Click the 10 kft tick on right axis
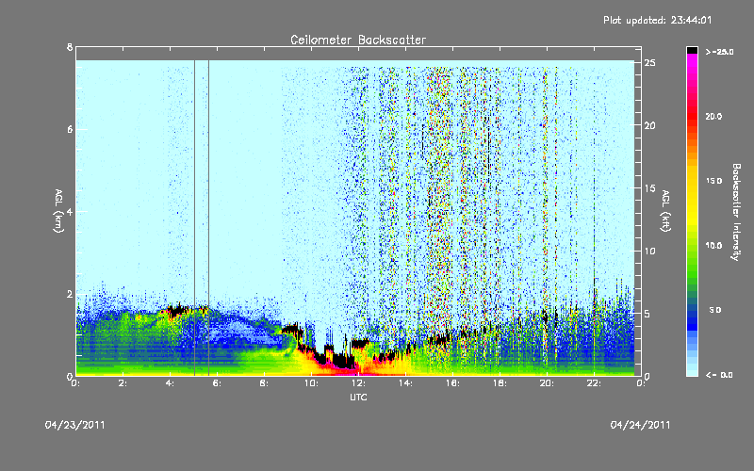Viewport: 754px width, 471px height. 649,251
